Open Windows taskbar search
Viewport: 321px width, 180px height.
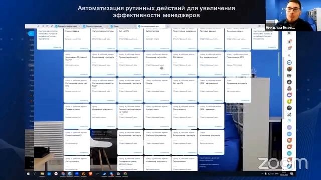(x=35, y=174)
